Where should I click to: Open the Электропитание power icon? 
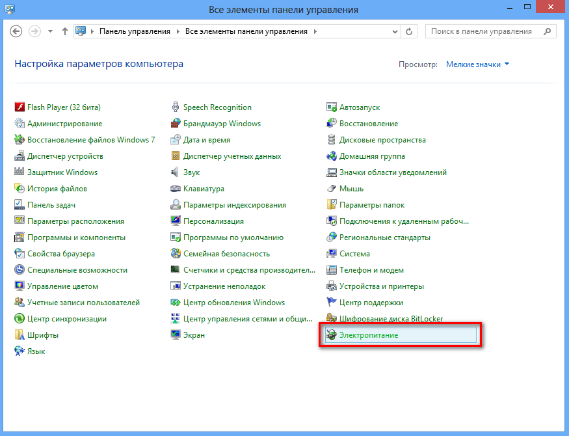[332, 335]
